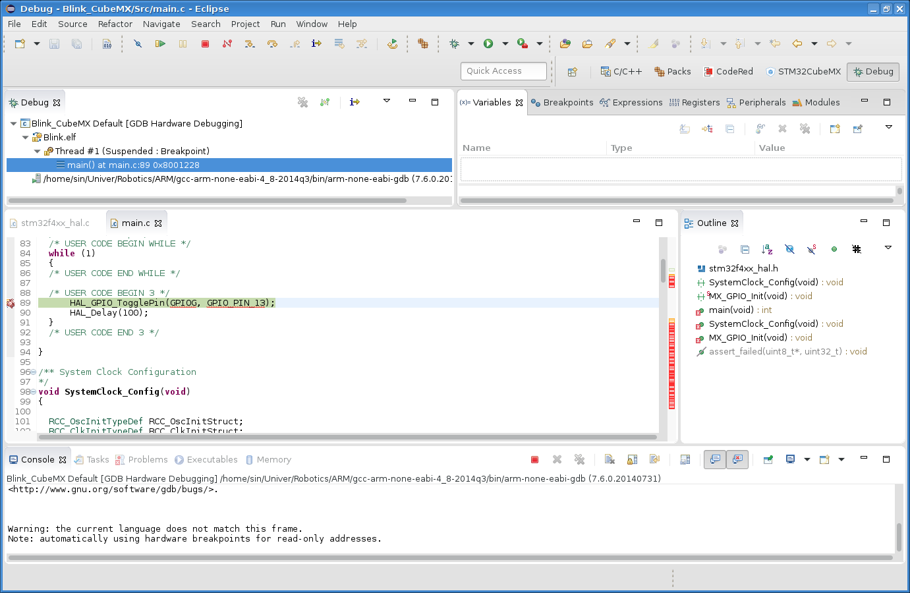Switch to the Modules tab

(816, 102)
